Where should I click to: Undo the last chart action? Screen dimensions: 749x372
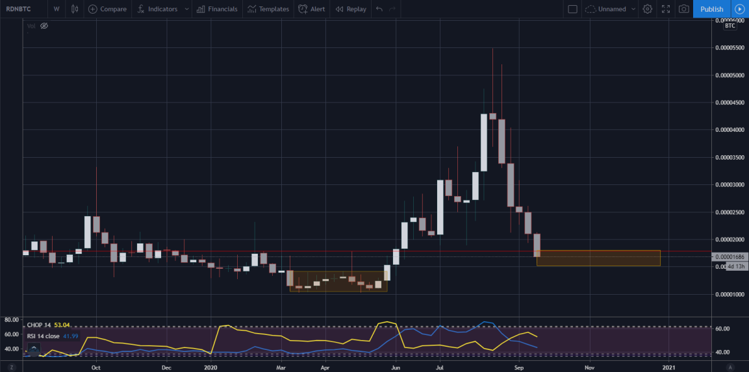(379, 9)
